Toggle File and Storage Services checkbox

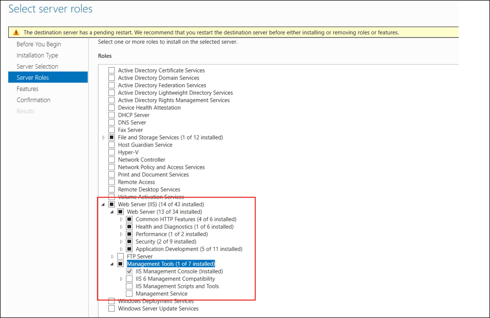pyautogui.click(x=111, y=137)
